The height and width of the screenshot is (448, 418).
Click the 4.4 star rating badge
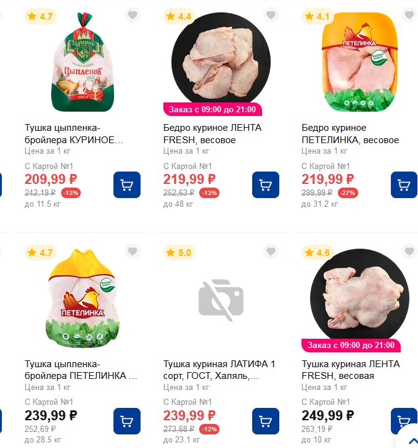179,17
